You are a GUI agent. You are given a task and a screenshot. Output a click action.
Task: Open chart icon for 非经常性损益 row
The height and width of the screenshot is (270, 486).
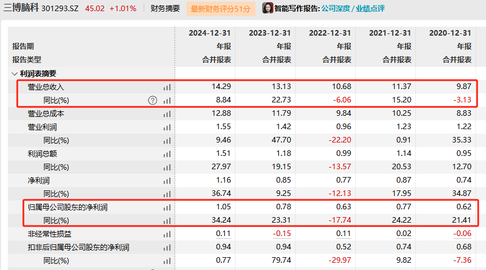click(x=167, y=234)
